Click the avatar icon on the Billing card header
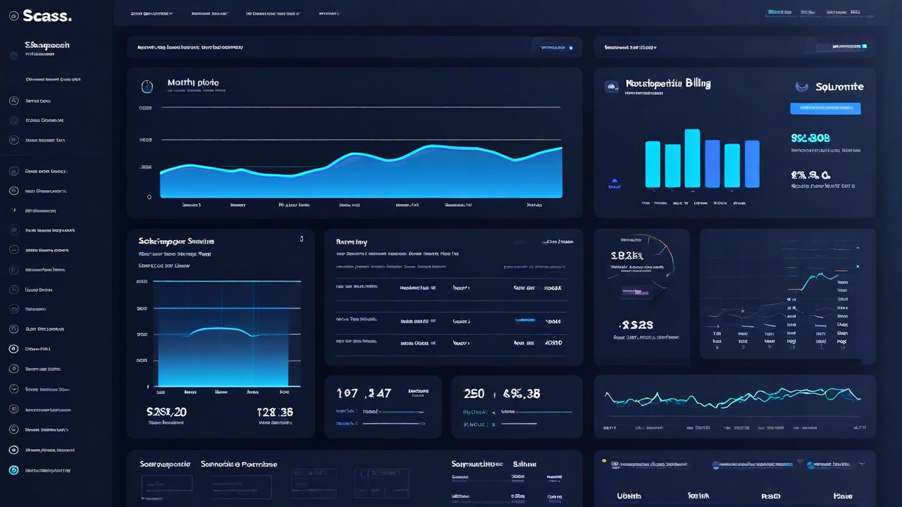Screen dimensions: 902x507 (x=612, y=87)
